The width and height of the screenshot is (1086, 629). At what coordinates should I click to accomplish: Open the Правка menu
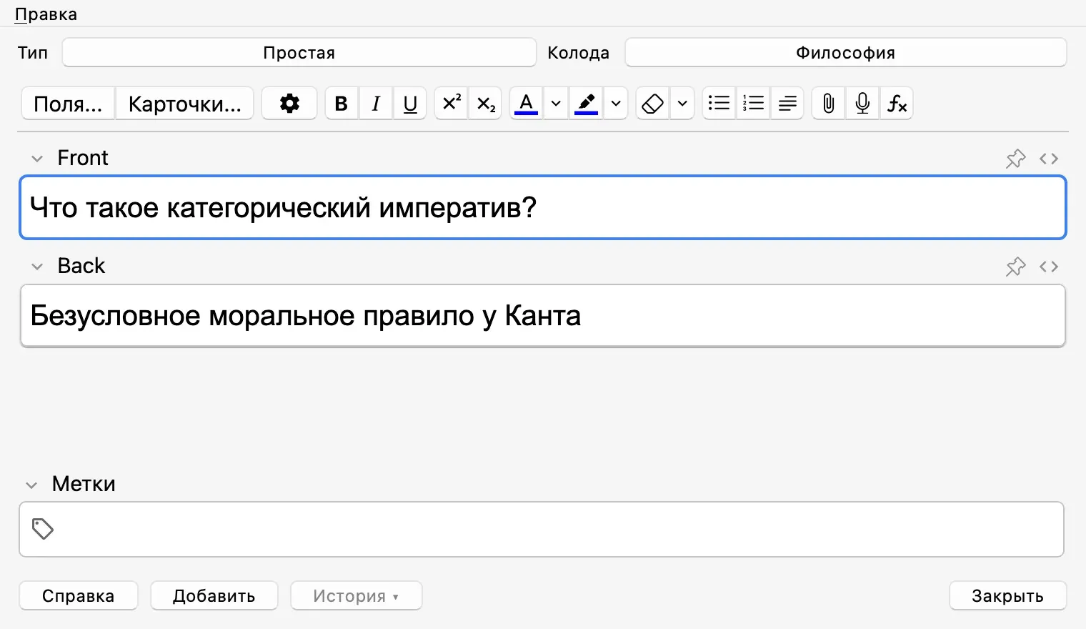coord(46,14)
